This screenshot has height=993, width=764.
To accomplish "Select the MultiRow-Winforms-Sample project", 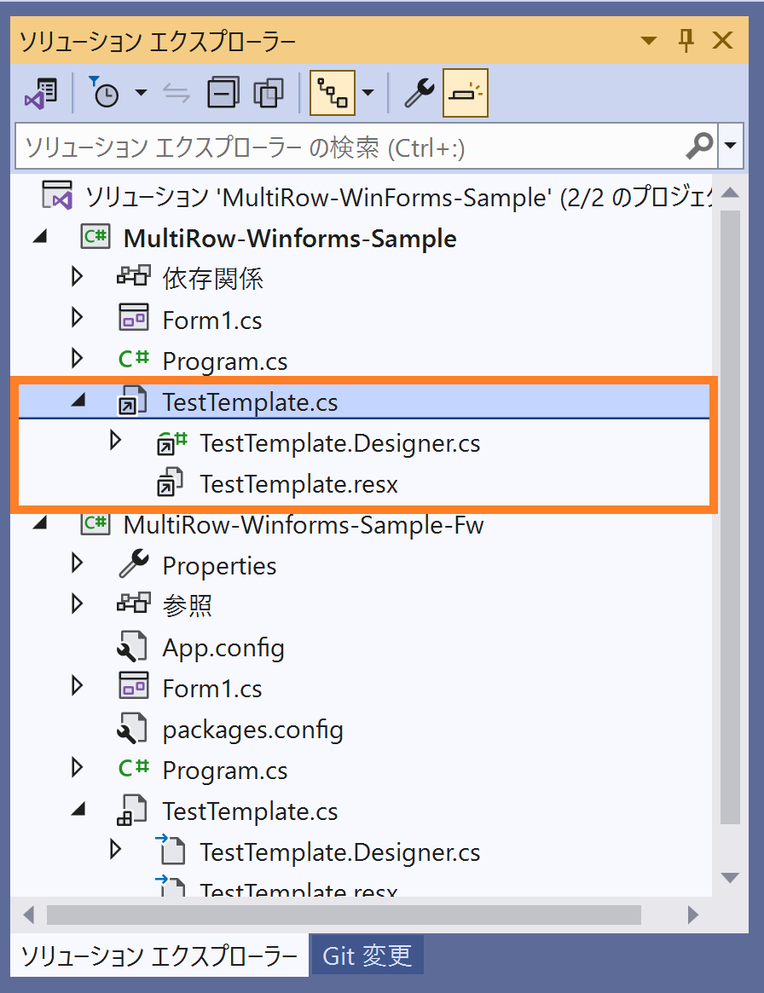I will tap(290, 239).
